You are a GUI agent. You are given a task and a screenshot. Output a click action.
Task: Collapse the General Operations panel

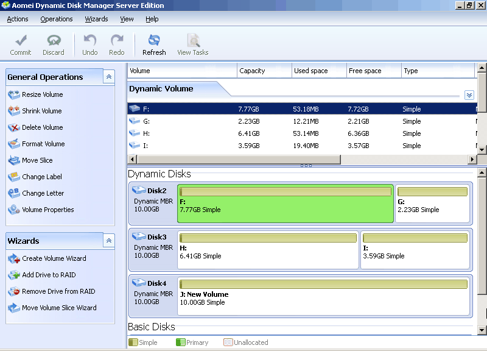click(x=108, y=77)
